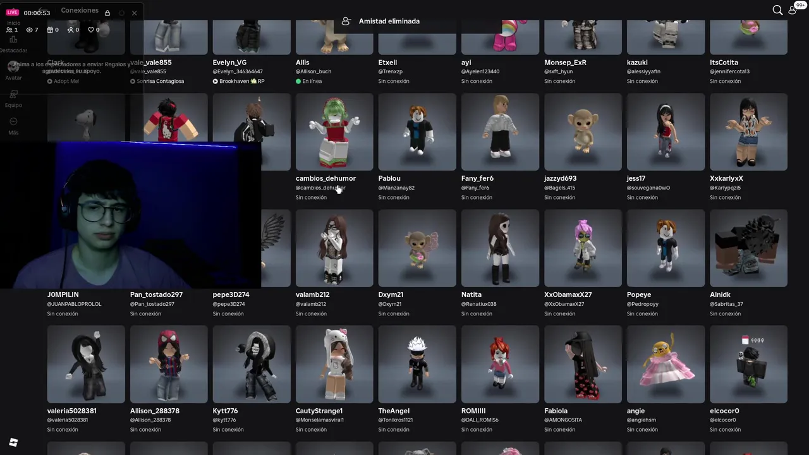The image size is (809, 455).
Task: Click the ItsCotita display name
Action: pyautogui.click(x=724, y=63)
